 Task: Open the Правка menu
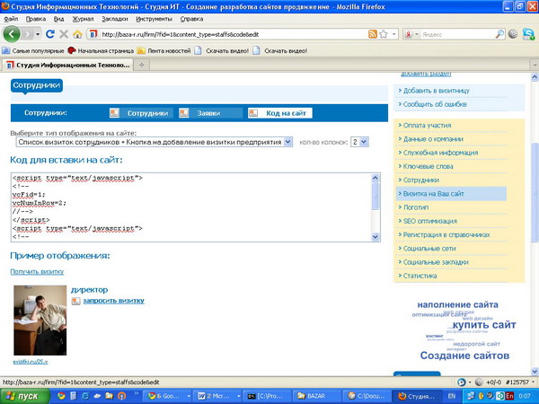(36, 19)
